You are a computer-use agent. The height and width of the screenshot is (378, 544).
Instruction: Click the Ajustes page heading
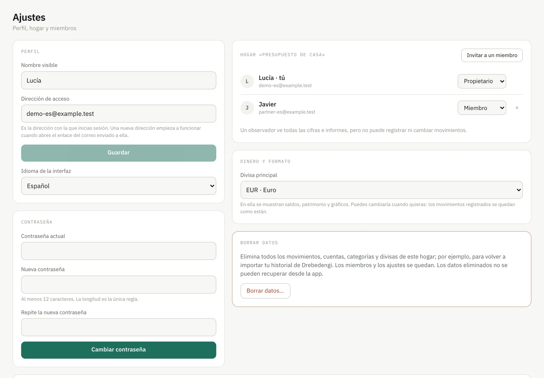pos(29,17)
